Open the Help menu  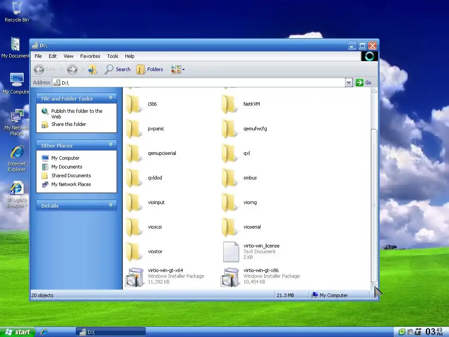pyautogui.click(x=129, y=56)
